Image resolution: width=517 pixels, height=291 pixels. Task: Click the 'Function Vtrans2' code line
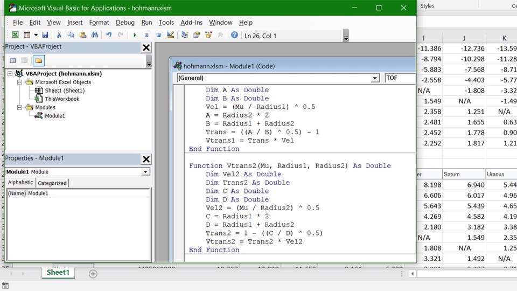[x=290, y=165]
